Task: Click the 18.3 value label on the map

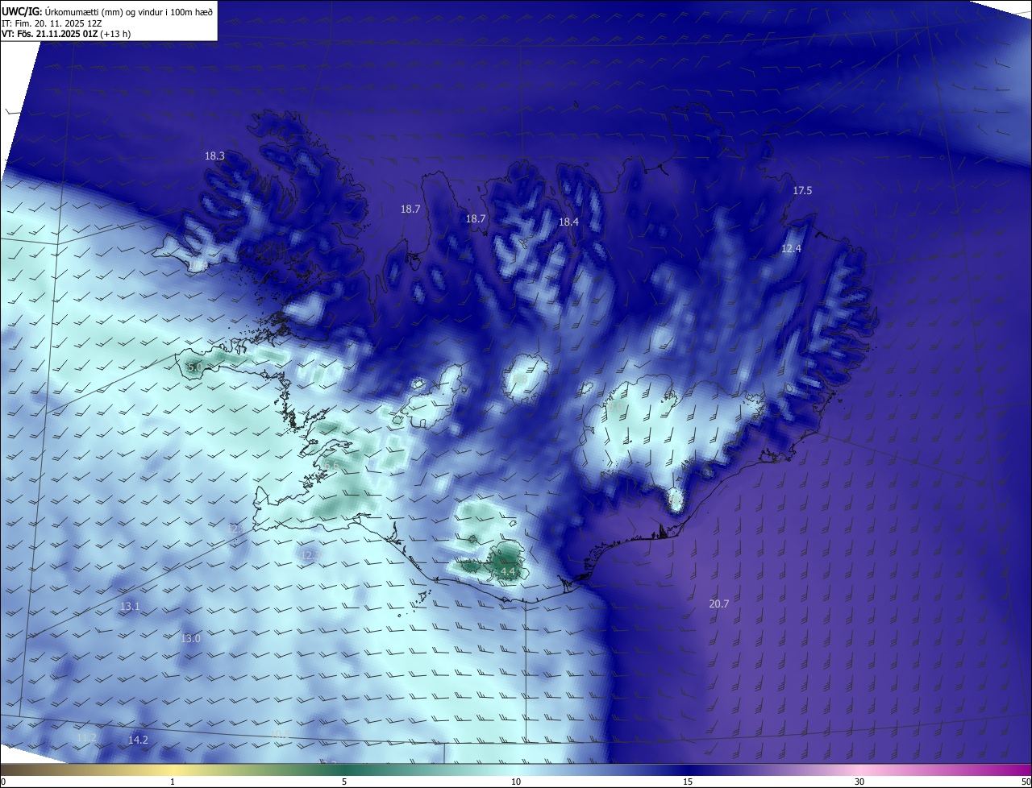Action: tap(214, 156)
